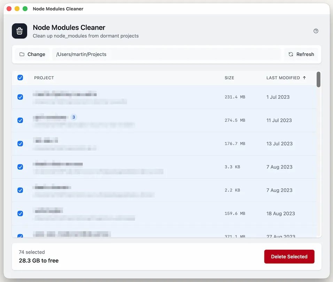Uncheck the 231.4 MB project's checkbox

[x=20, y=97]
